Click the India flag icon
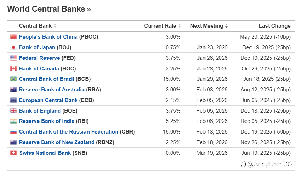The height and width of the screenshot is (176, 300). tap(13, 121)
